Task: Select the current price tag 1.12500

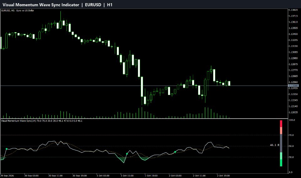Action: 293,86
